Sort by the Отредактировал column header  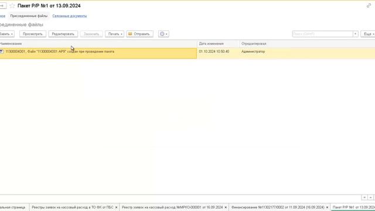click(x=307, y=44)
